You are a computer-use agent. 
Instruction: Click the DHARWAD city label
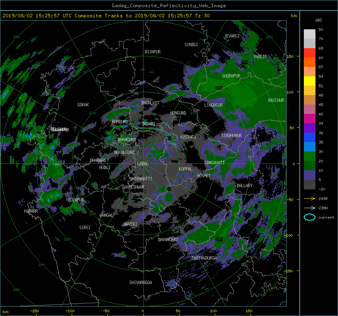(98, 160)
